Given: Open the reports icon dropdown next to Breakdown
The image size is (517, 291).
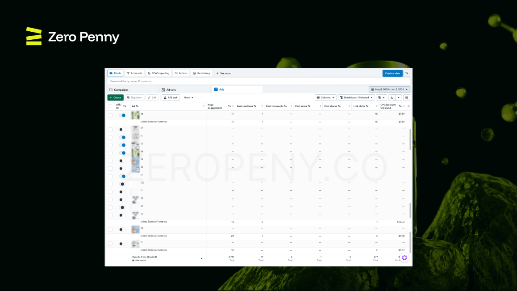Looking at the screenshot, I should [x=381, y=97].
